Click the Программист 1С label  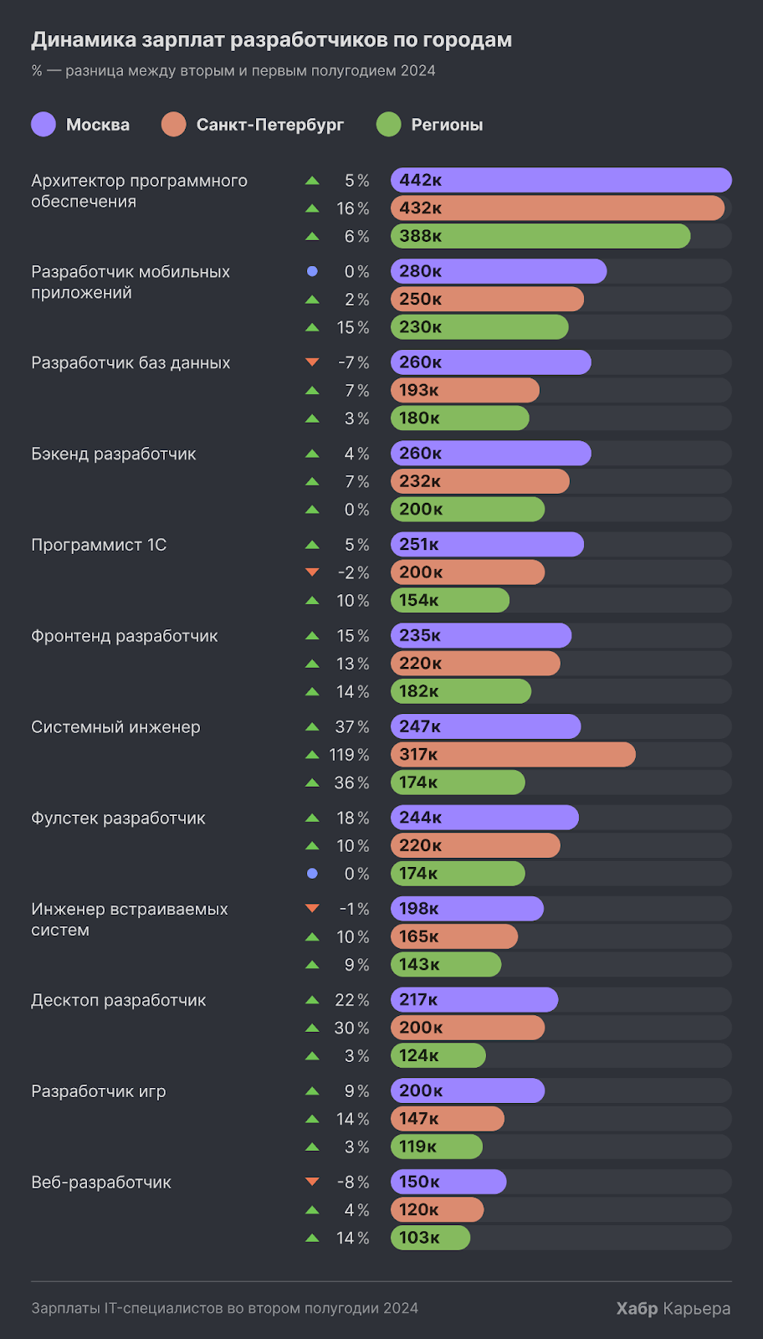coord(99,545)
